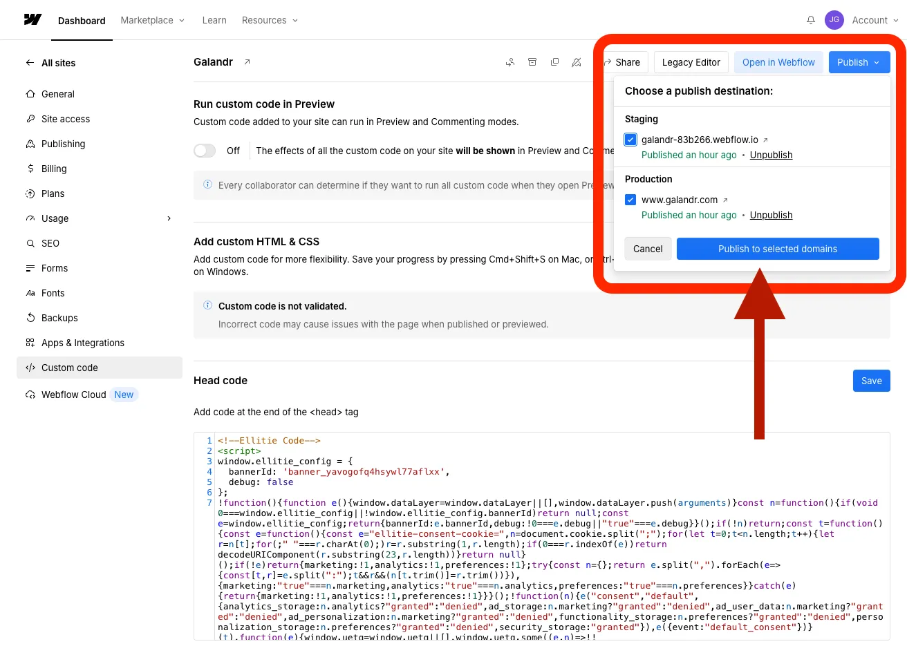Screen dimensions: 907x655
Task: Expand the Account dropdown
Action: [x=874, y=20]
